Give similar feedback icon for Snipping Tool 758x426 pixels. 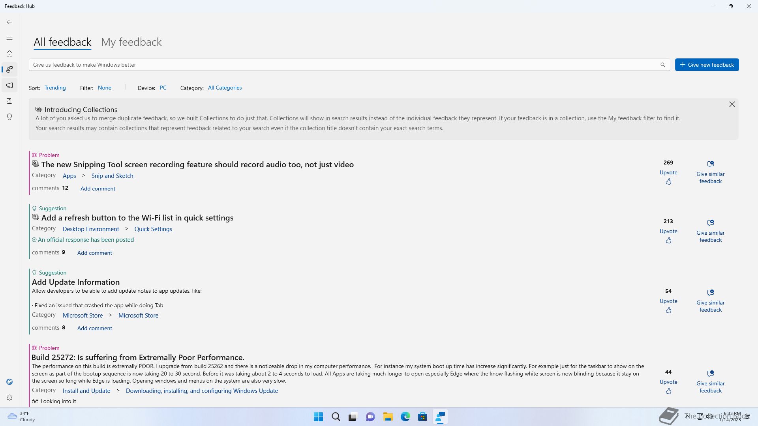(711, 164)
